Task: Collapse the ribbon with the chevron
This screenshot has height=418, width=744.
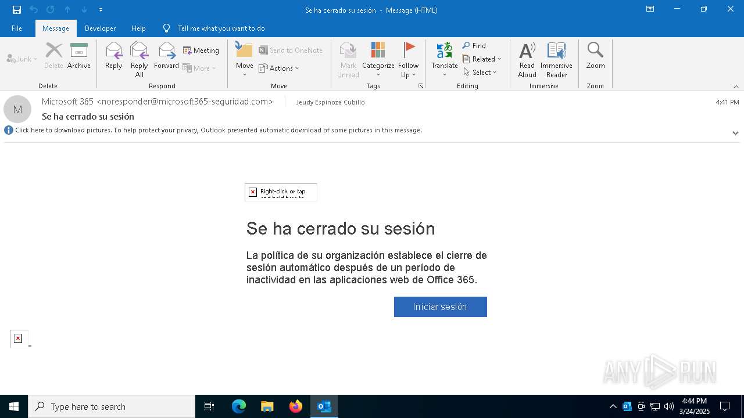Action: (736, 87)
